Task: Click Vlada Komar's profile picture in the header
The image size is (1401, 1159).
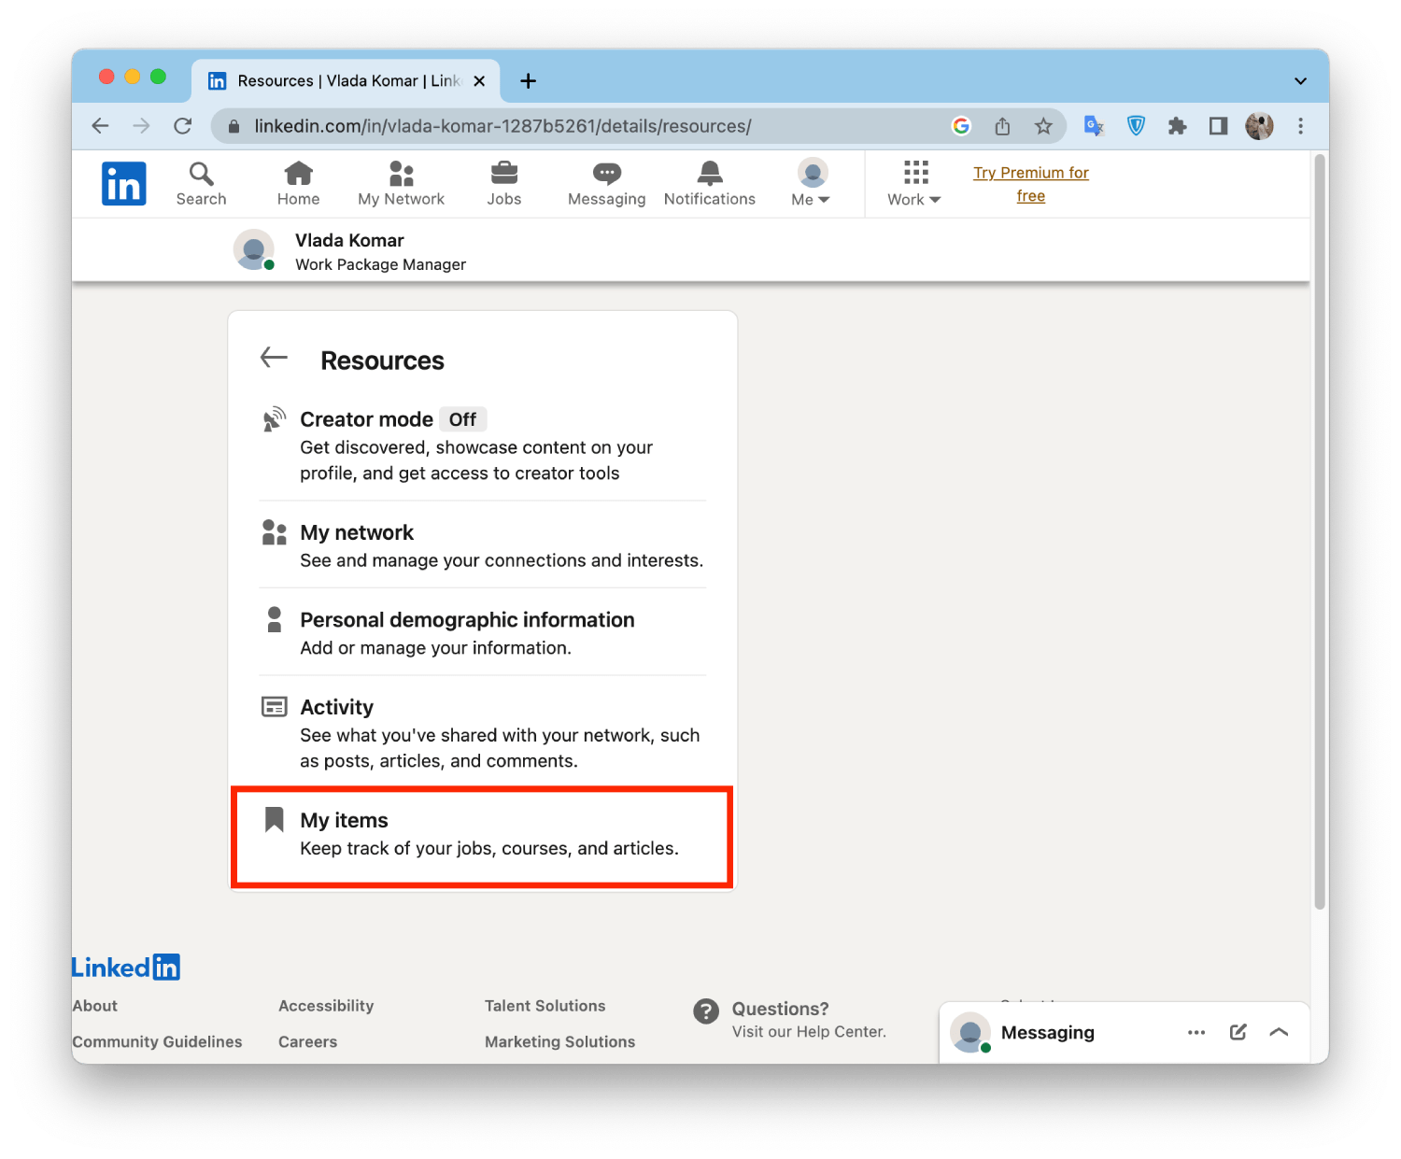Action: 254,249
